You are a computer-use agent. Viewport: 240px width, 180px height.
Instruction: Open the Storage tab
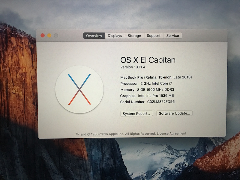point(134,36)
